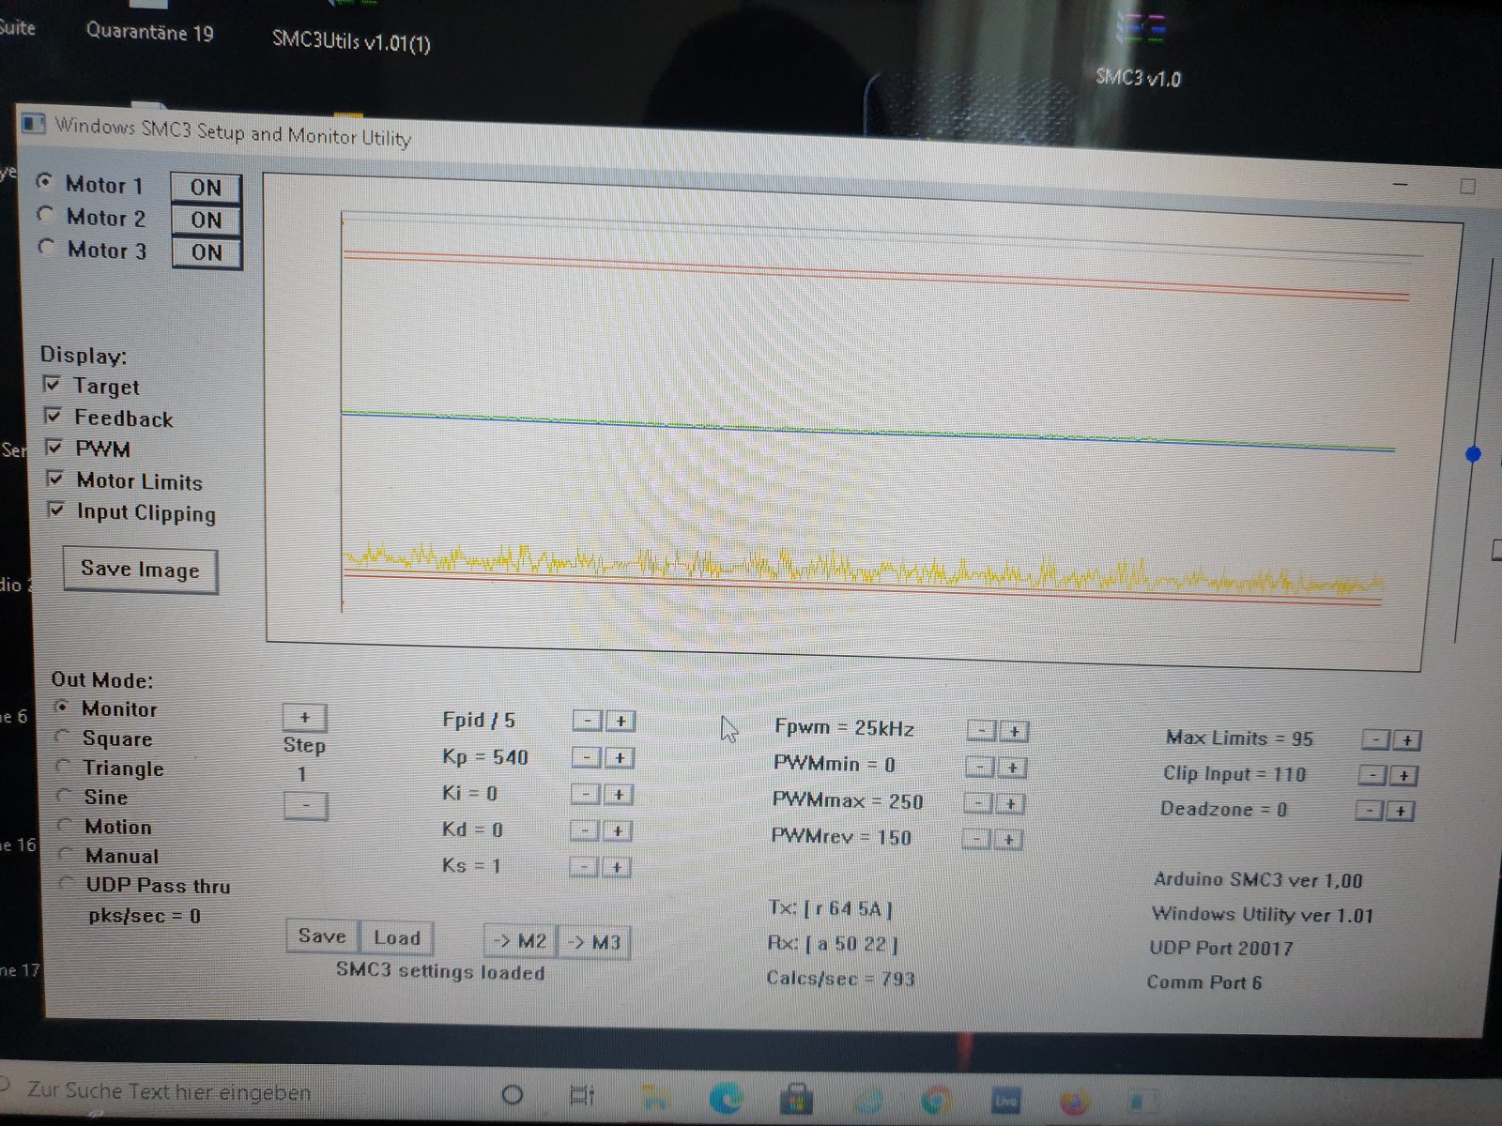Select the Motor 3 radio button

(x=46, y=247)
